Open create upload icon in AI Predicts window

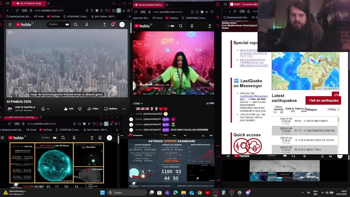pyautogui.click(x=104, y=24)
